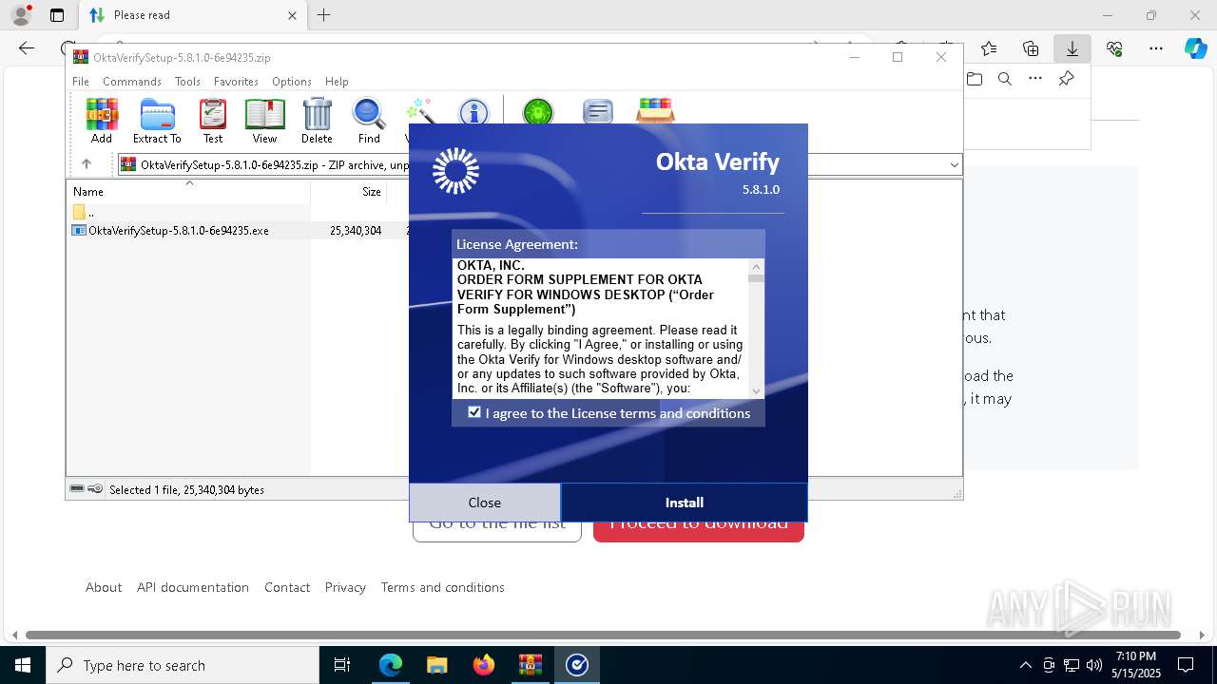The height and width of the screenshot is (684, 1217).
Task: Click the volume speaker tray icon
Action: click(x=1093, y=665)
